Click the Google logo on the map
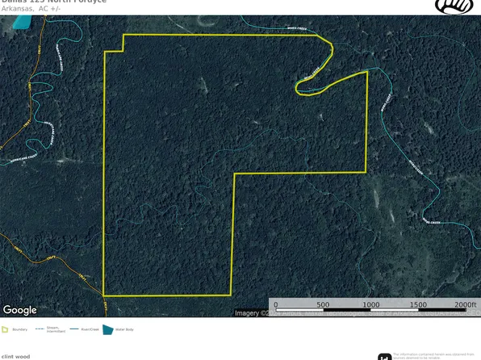Viewport: 481px width, 360px height. pyautogui.click(x=20, y=310)
